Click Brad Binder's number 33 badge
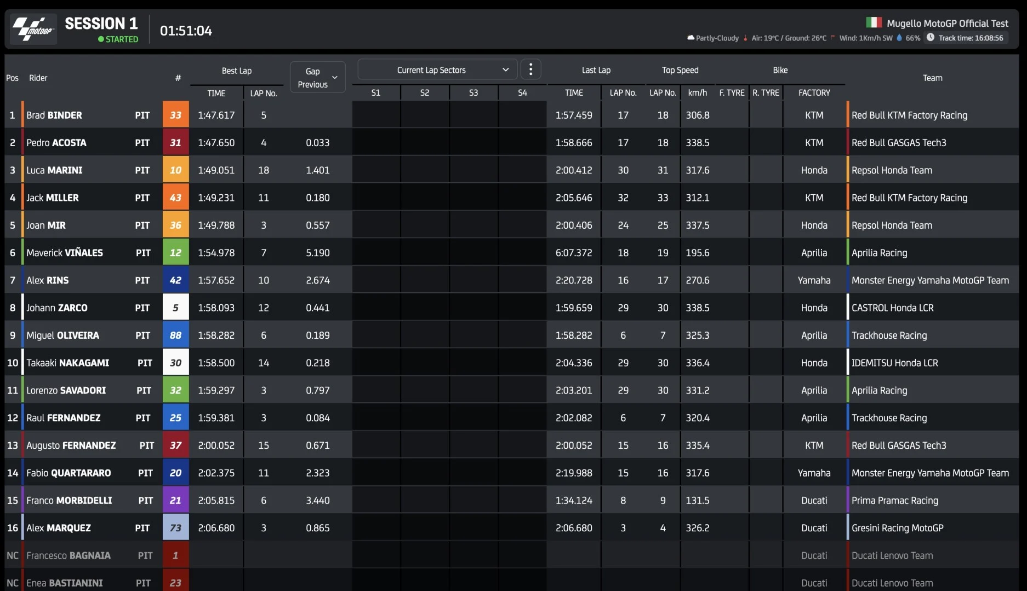The height and width of the screenshot is (591, 1027). pos(175,115)
